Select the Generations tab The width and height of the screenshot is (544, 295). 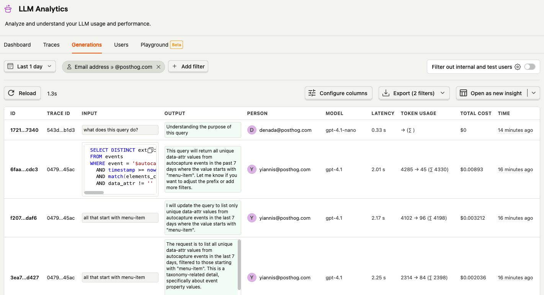[87, 45]
